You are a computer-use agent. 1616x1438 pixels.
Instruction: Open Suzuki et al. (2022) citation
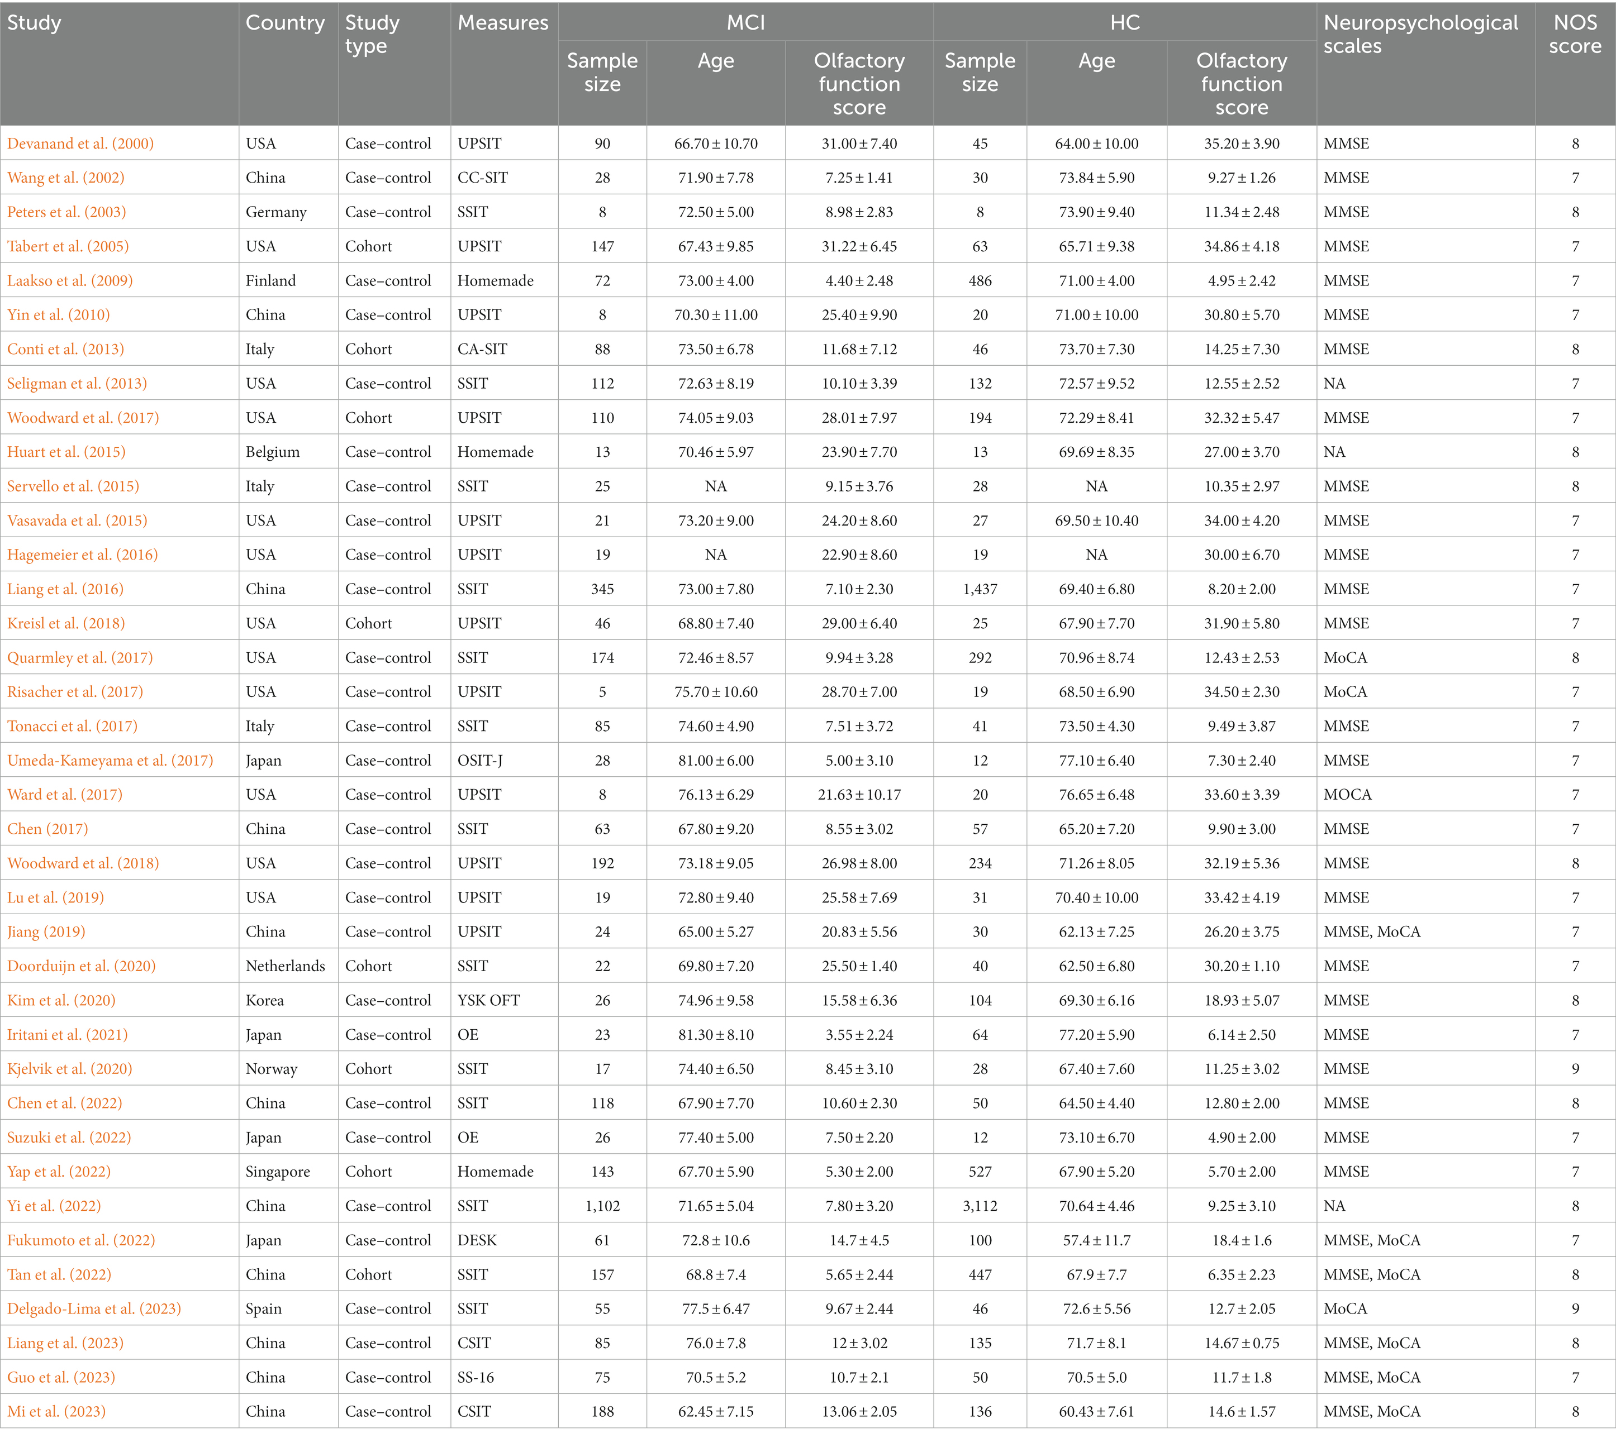click(x=69, y=1138)
